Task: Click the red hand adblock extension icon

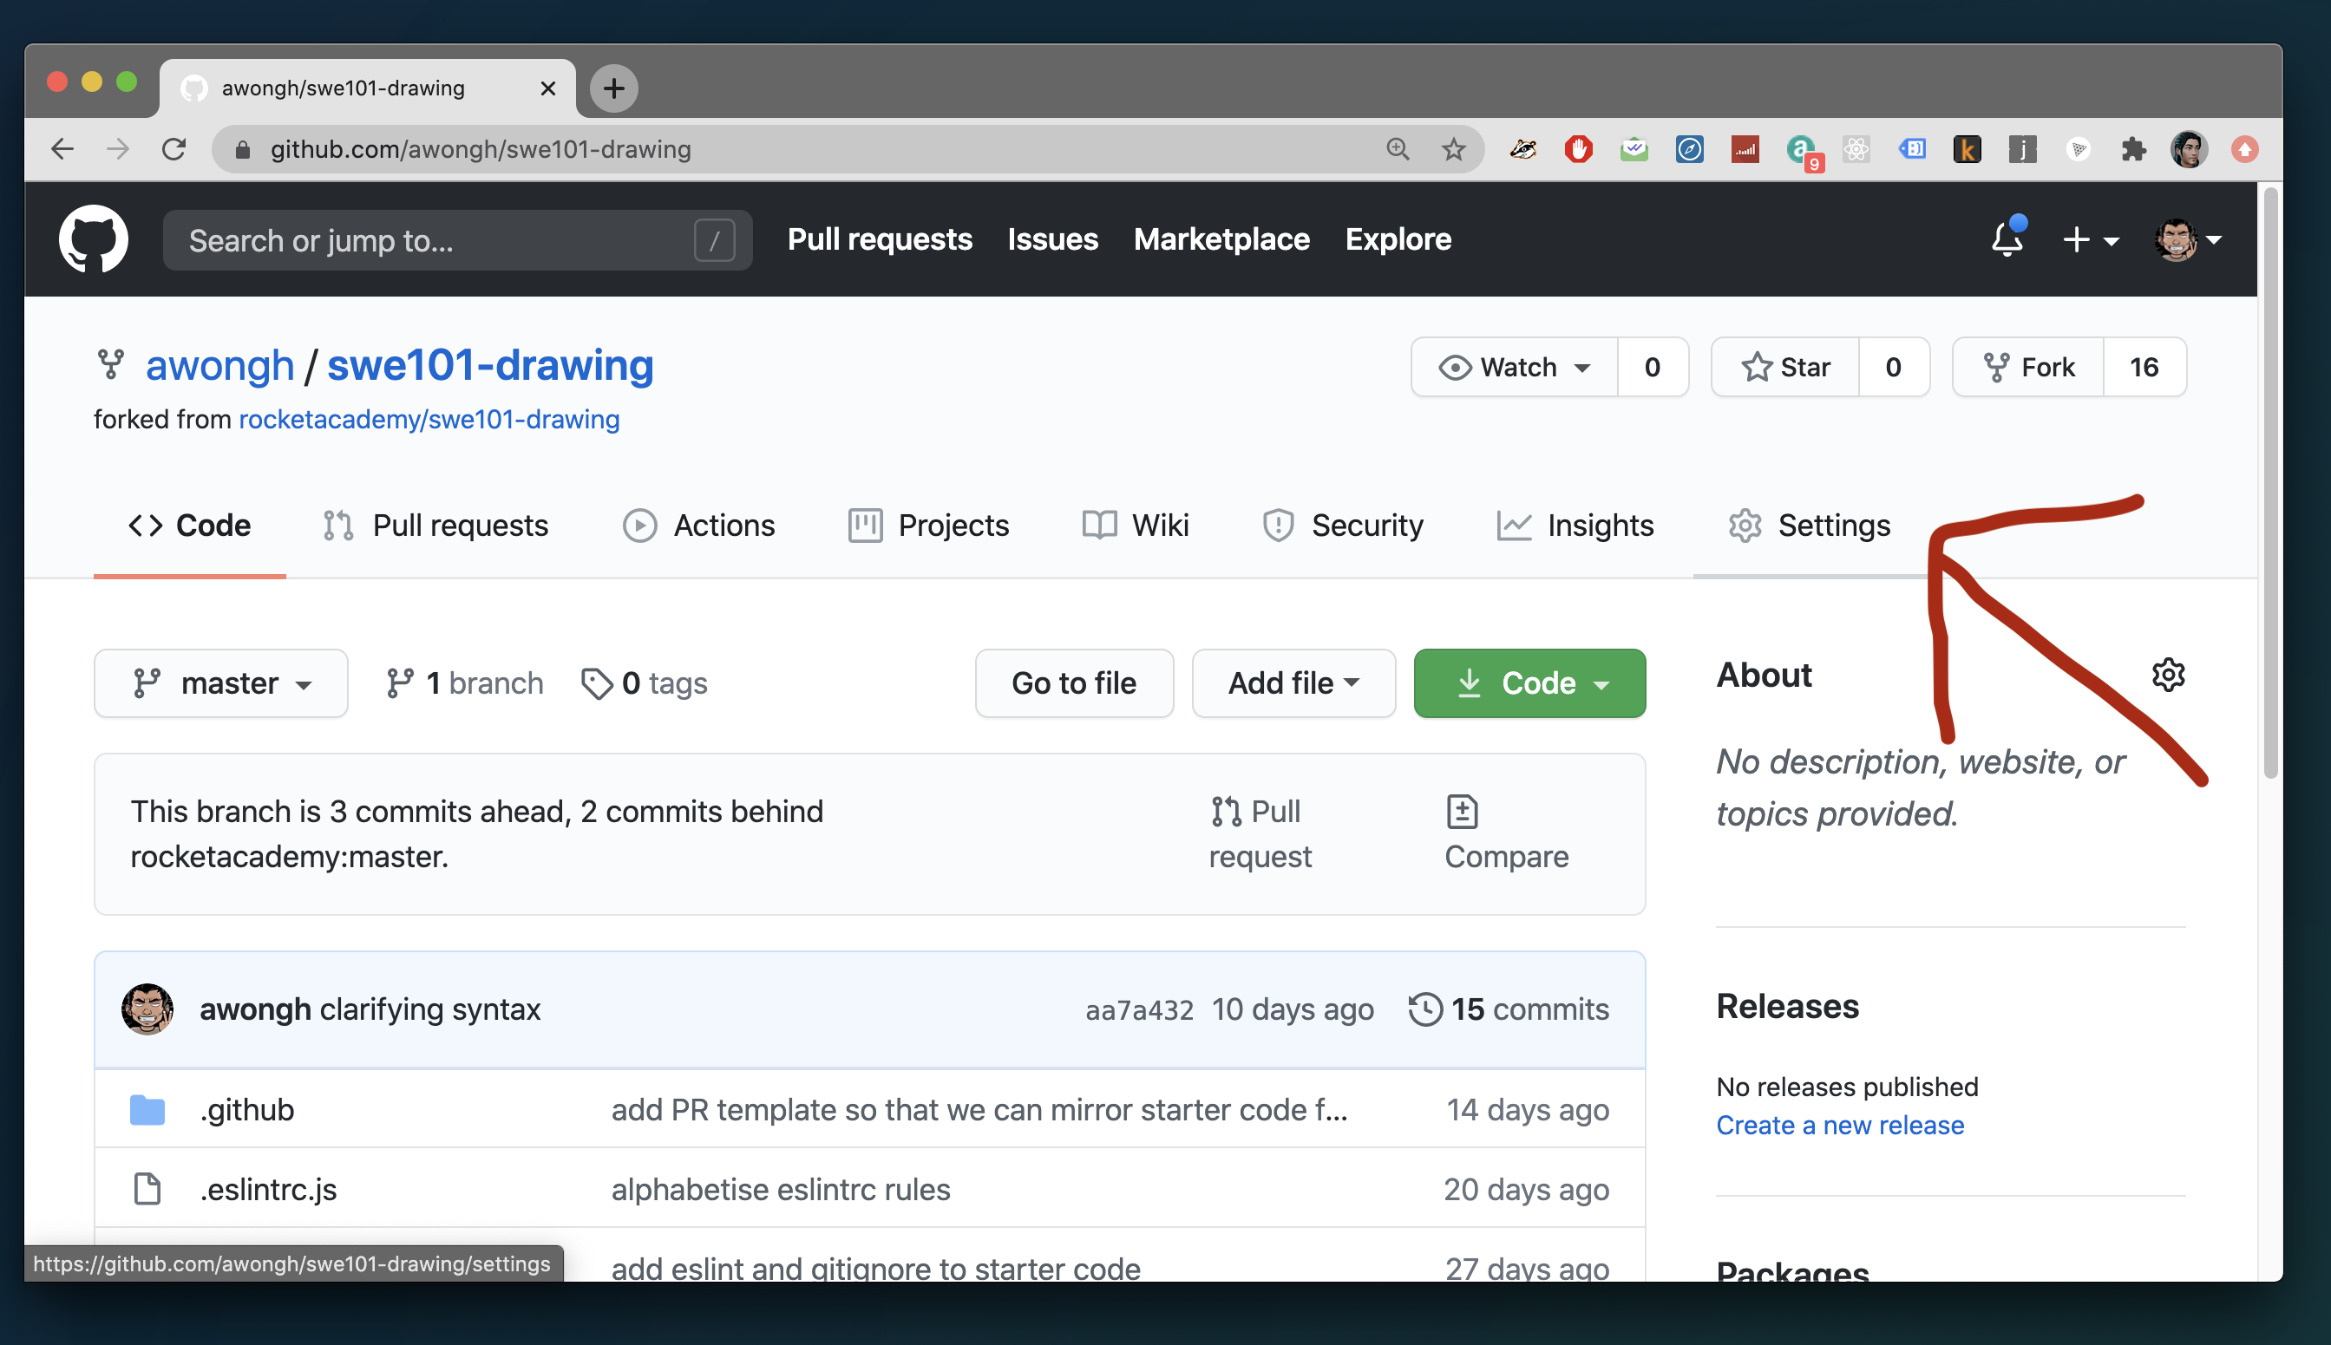Action: (1578, 149)
